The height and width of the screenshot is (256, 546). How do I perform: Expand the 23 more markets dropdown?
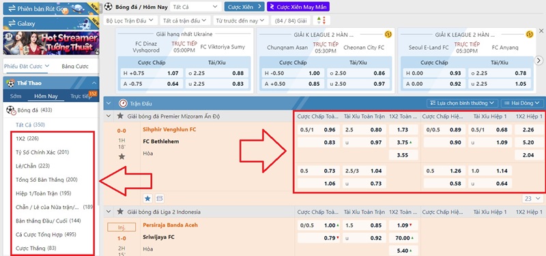[x=532, y=199]
